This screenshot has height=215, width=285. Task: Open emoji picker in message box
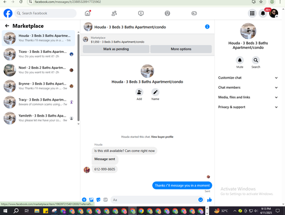click(x=201, y=200)
